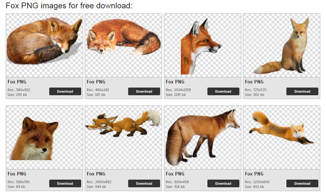Download the 580x362 fox image
Viewport: 326px width, 194px height.
[65, 91]
